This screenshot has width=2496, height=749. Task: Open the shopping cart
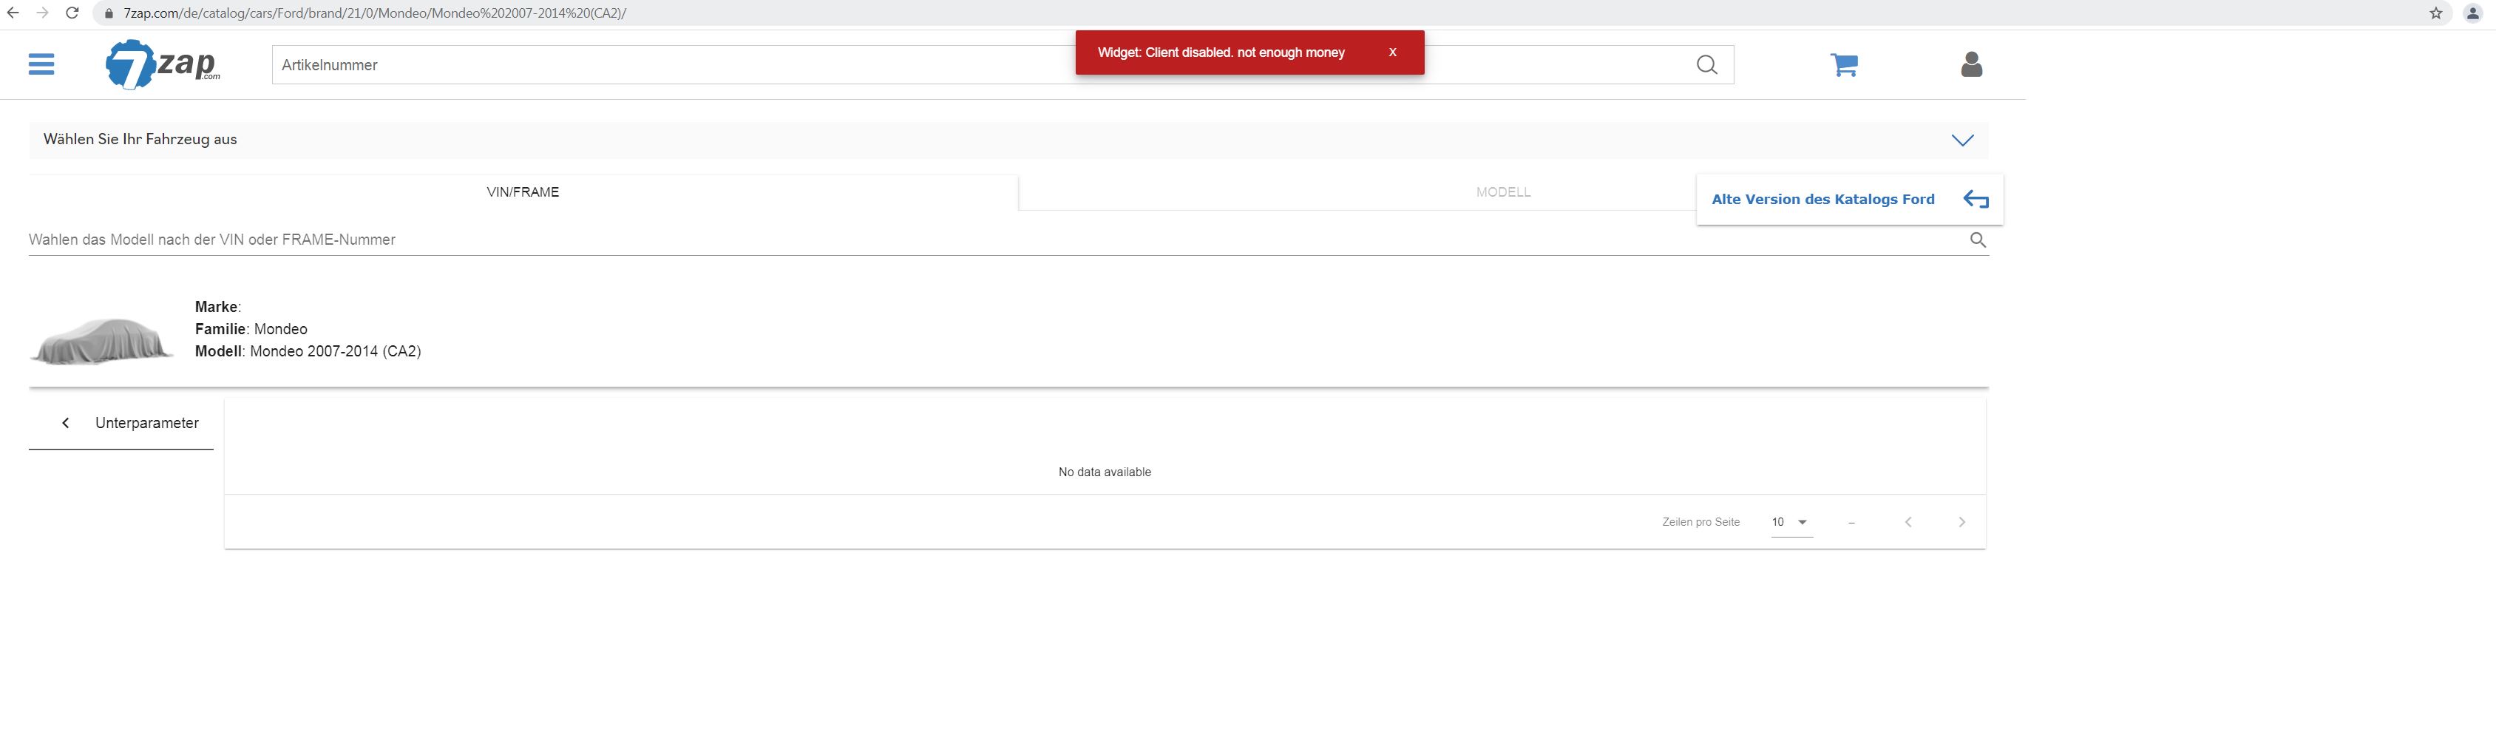coord(1843,65)
